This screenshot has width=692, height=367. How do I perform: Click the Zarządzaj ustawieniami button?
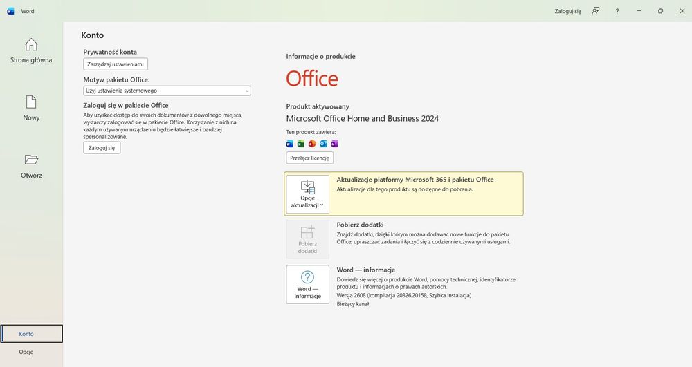[x=116, y=64]
